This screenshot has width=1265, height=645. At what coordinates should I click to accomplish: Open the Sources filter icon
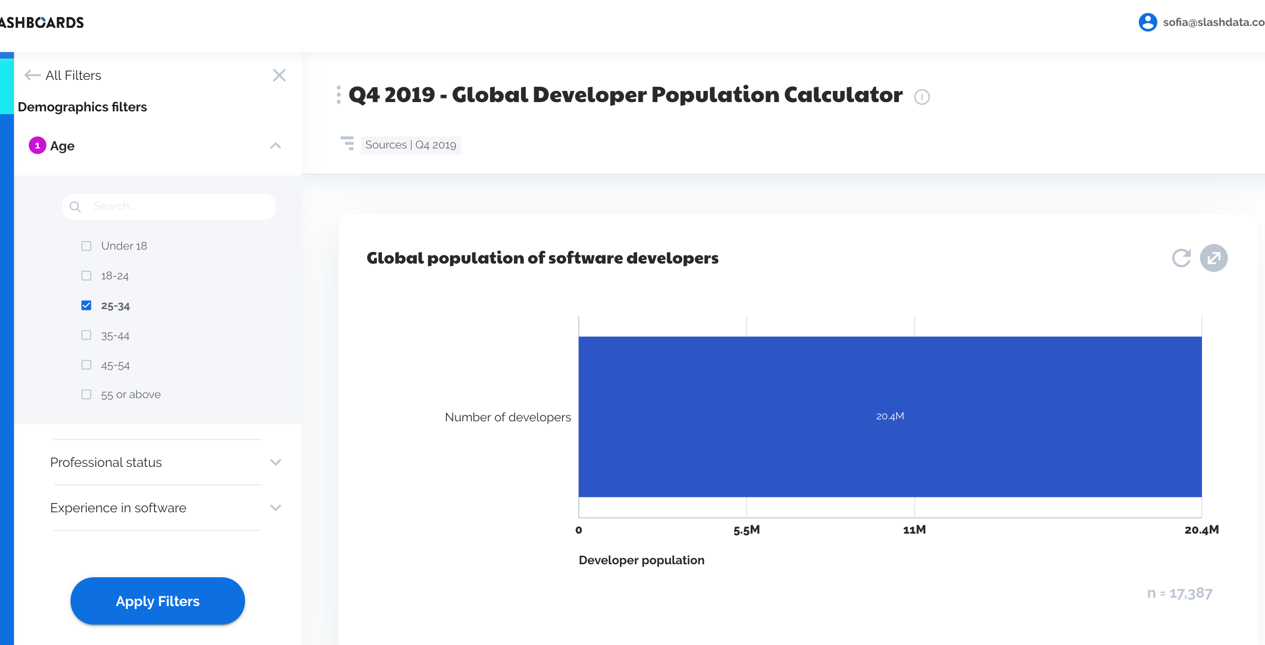[x=347, y=144]
